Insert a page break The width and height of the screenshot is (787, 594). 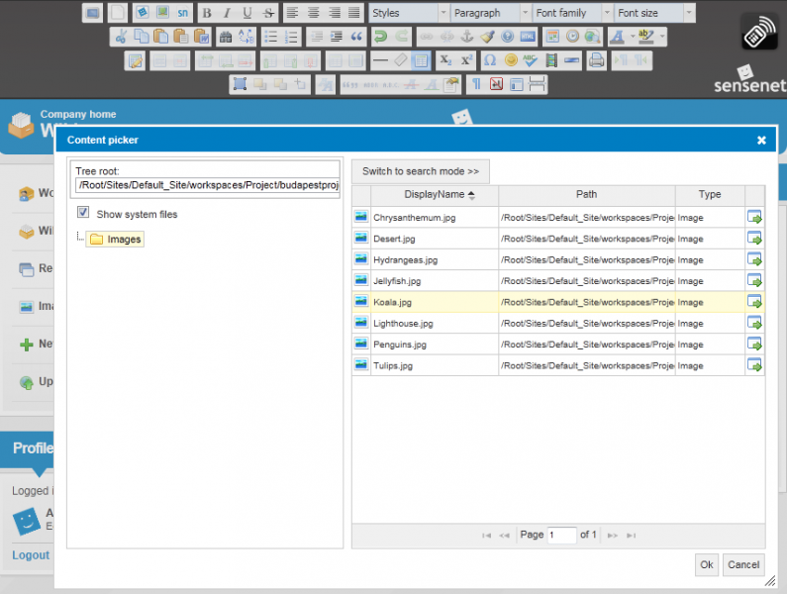[x=538, y=84]
